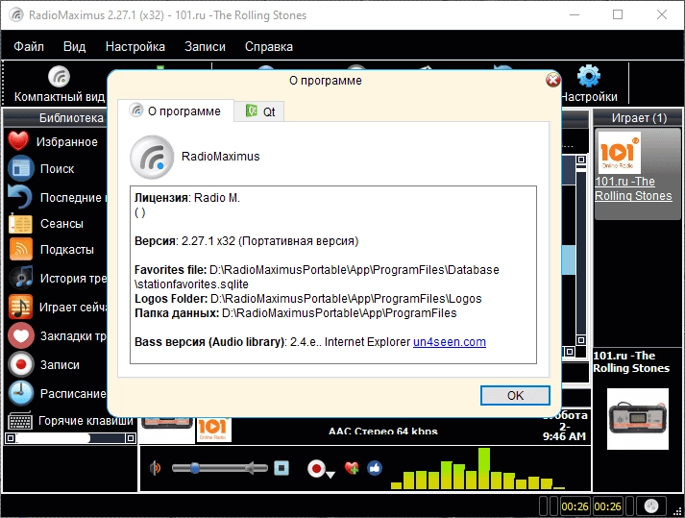Open record button dropdown arrow

point(330,475)
